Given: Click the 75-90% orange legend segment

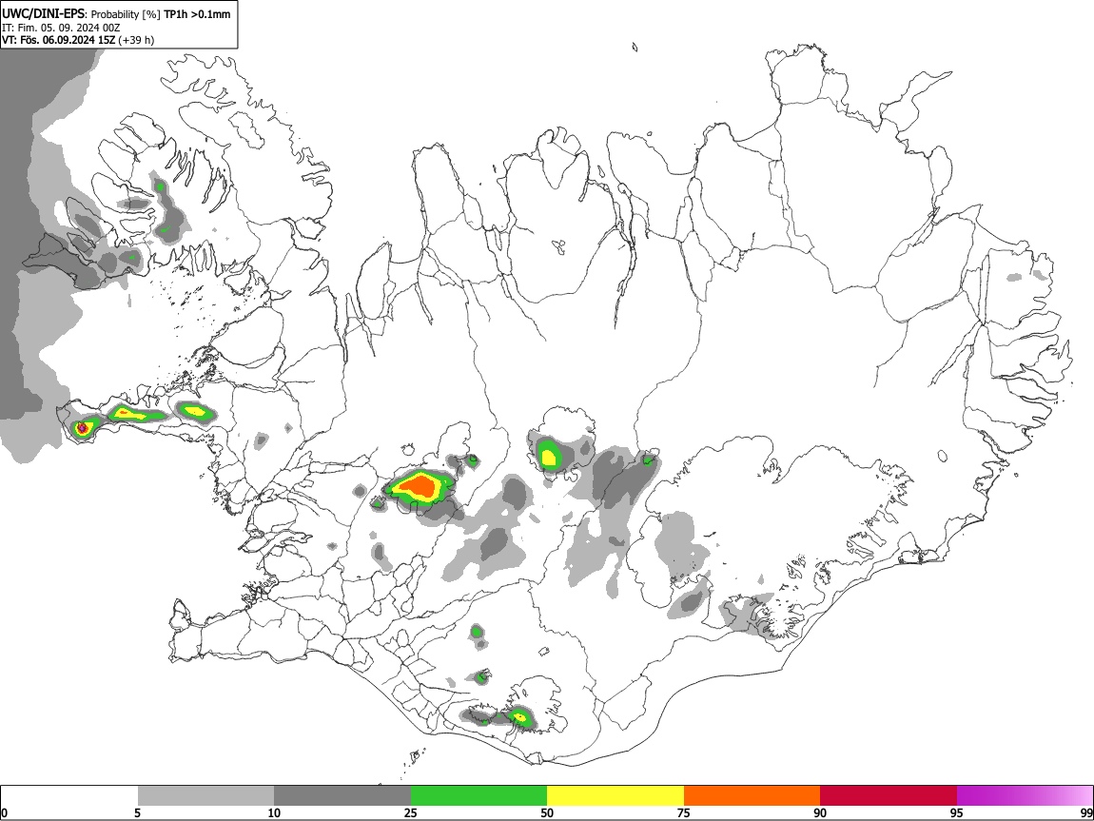Looking at the screenshot, I should 752,795.
